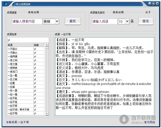This screenshot has width=161, height=128.
Task: Select the 一丝一毫 row
Action: pos(26,95)
